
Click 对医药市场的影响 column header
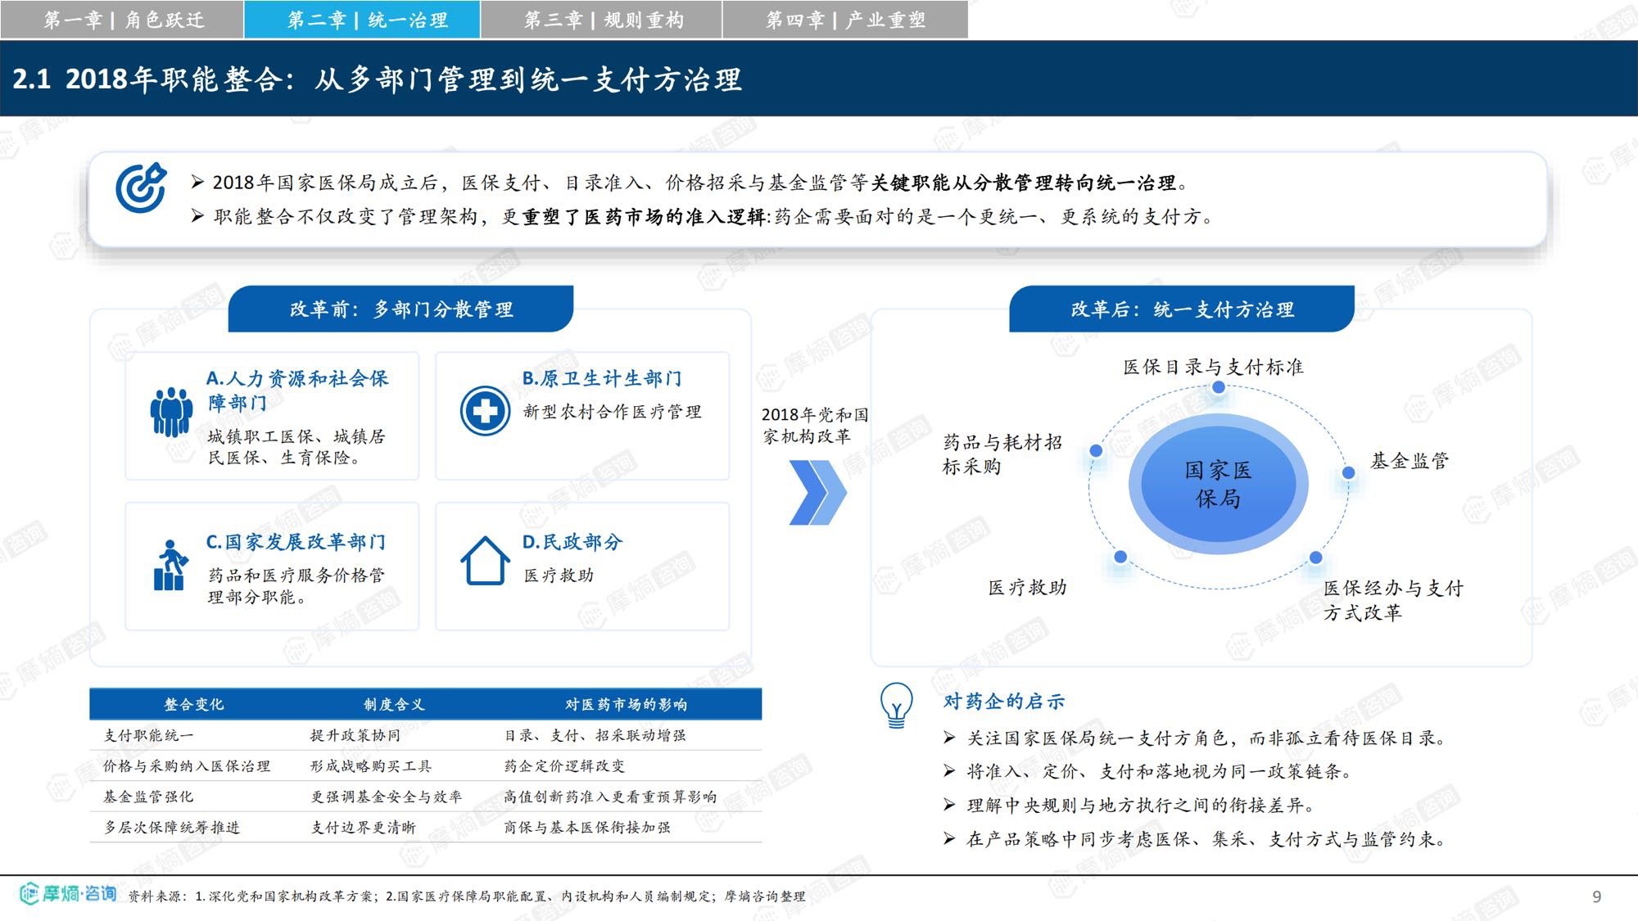626,704
